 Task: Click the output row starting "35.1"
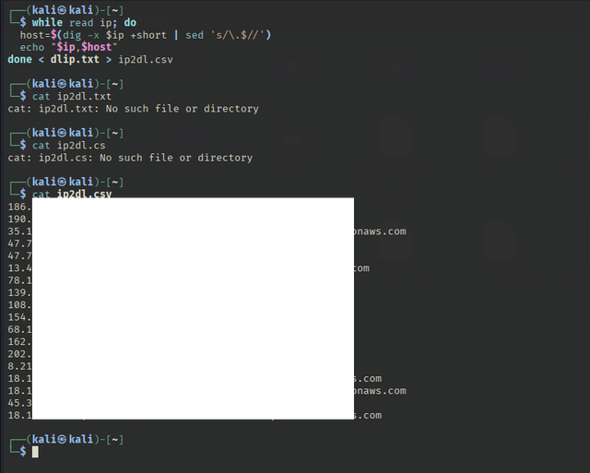pyautogui.click(x=206, y=231)
